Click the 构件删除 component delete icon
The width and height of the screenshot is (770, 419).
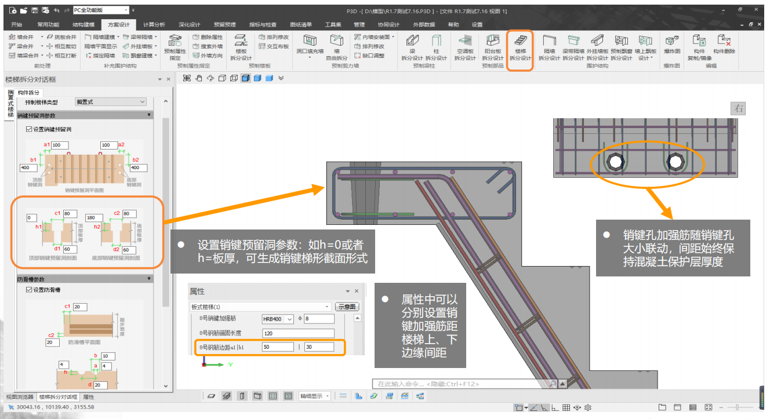pyautogui.click(x=724, y=46)
